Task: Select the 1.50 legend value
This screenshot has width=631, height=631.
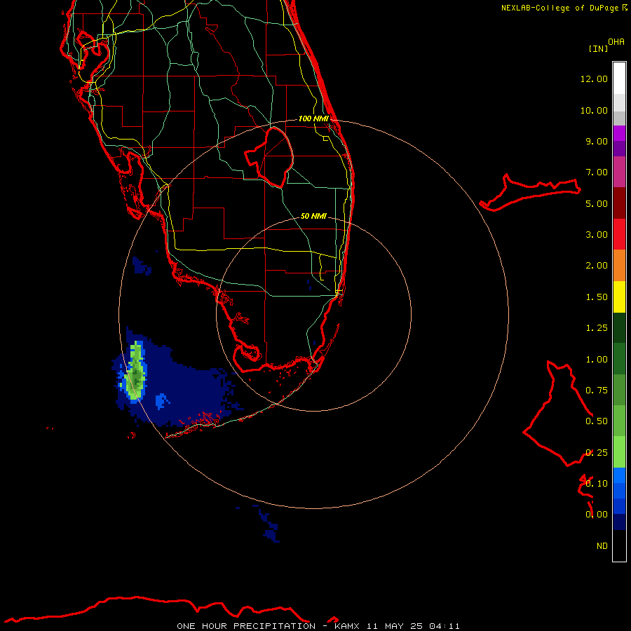Action: click(x=597, y=297)
